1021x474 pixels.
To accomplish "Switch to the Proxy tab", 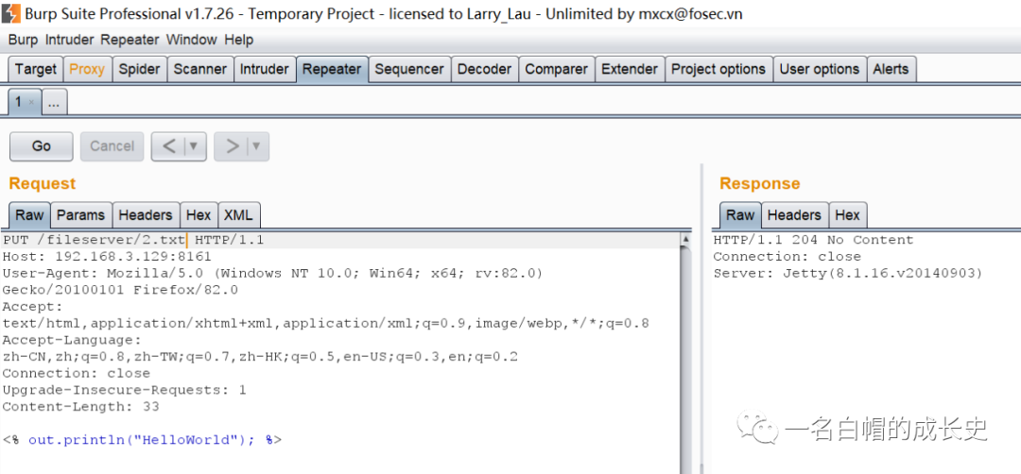I will 87,69.
